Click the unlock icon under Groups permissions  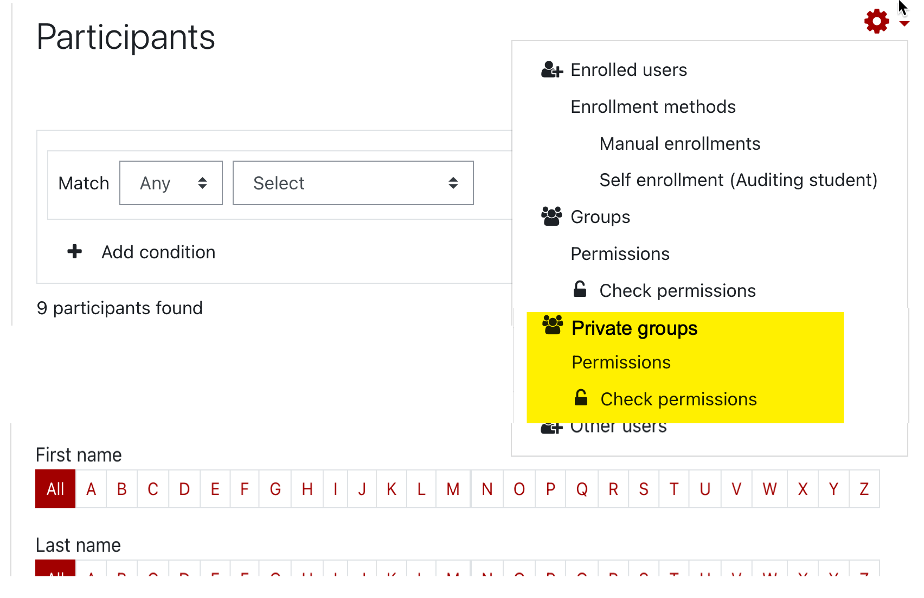pos(580,289)
